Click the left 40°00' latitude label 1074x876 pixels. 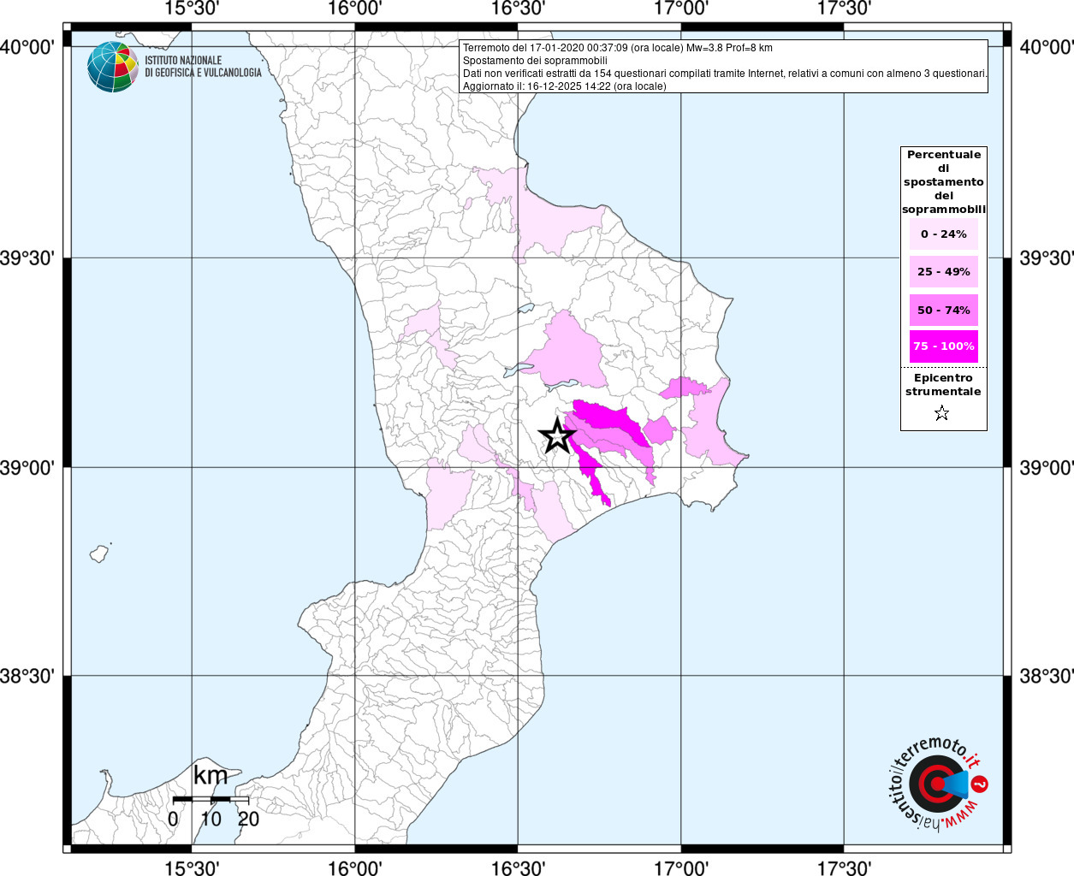(28, 47)
